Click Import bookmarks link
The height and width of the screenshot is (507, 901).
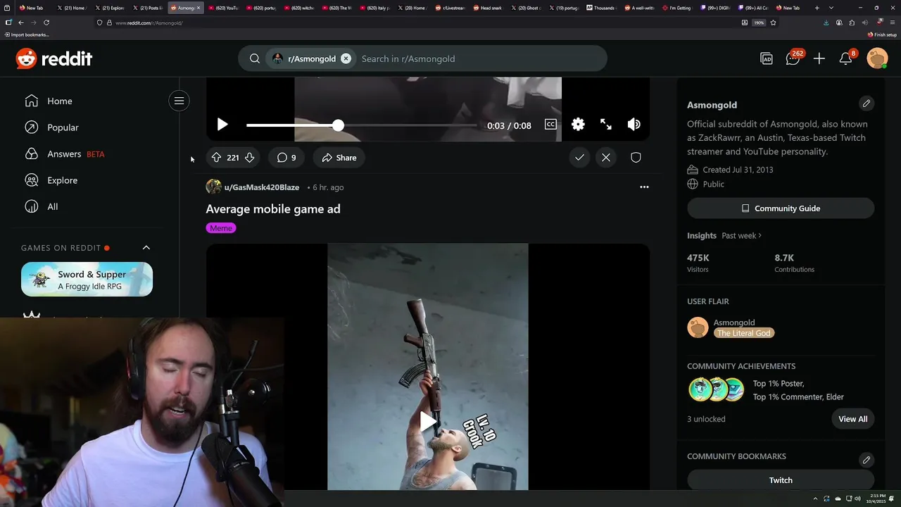click(27, 35)
